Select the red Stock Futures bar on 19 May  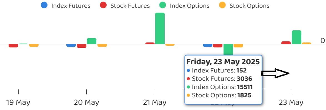pyautogui.click(x=13, y=45)
